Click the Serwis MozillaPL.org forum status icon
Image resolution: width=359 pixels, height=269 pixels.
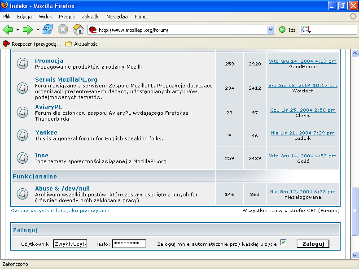[x=22, y=88]
